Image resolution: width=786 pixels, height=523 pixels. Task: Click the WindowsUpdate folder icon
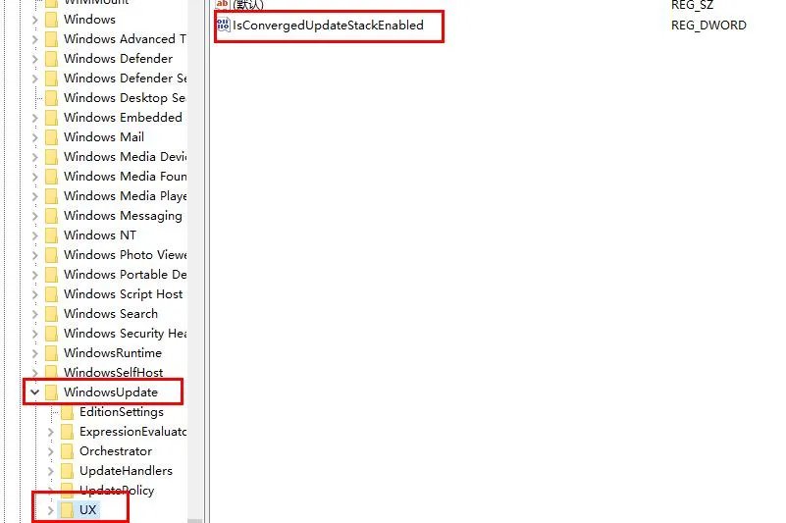click(51, 392)
